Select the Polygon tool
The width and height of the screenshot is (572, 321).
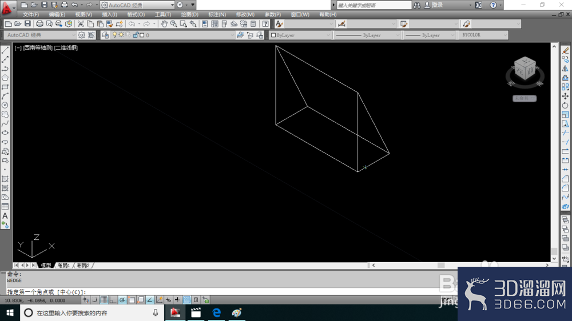pos(5,78)
